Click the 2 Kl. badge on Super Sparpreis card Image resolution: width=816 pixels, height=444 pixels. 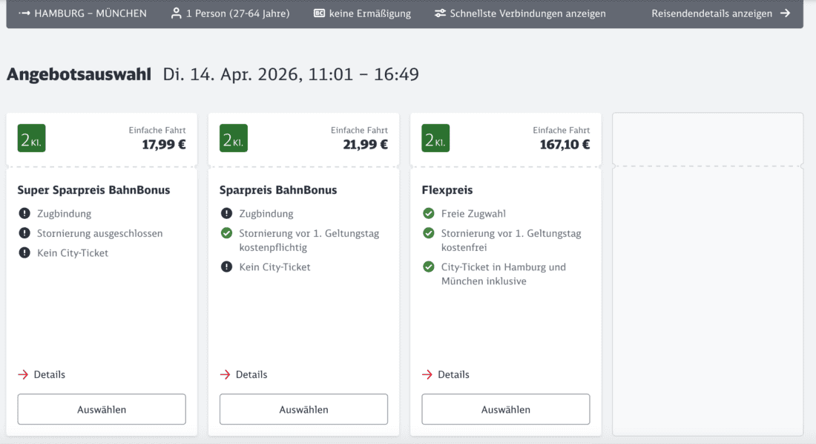[31, 138]
